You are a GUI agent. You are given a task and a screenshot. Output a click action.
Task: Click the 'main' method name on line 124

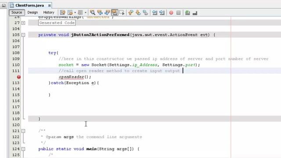point(91,149)
